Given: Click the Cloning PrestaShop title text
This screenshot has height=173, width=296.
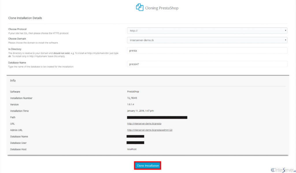Looking at the screenshot, I should pyautogui.click(x=162, y=8).
